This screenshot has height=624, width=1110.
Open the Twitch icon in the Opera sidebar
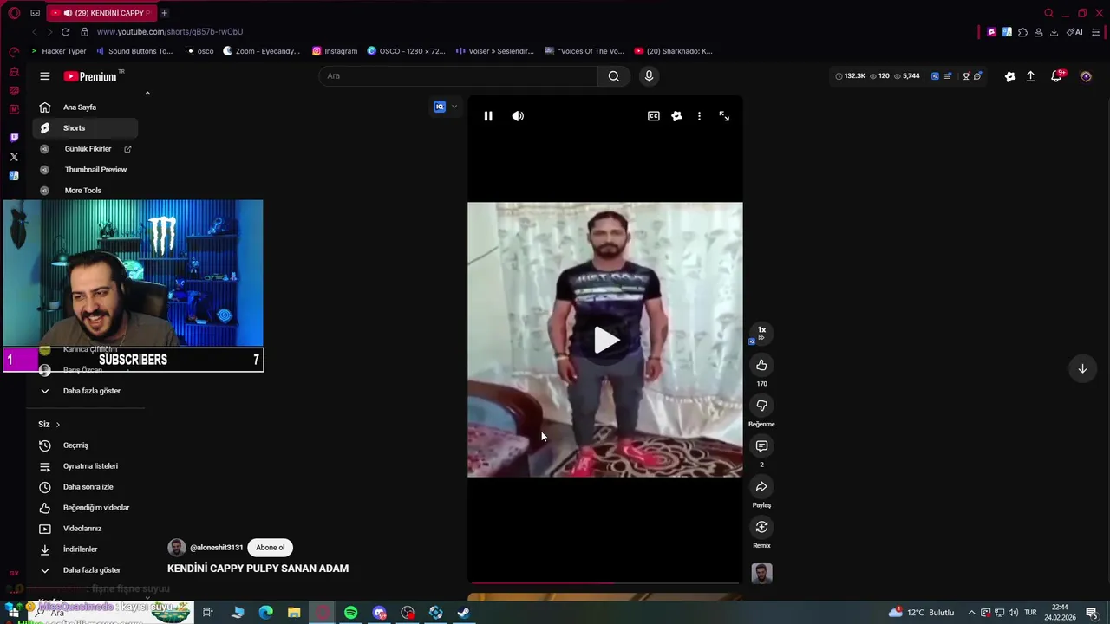point(14,138)
